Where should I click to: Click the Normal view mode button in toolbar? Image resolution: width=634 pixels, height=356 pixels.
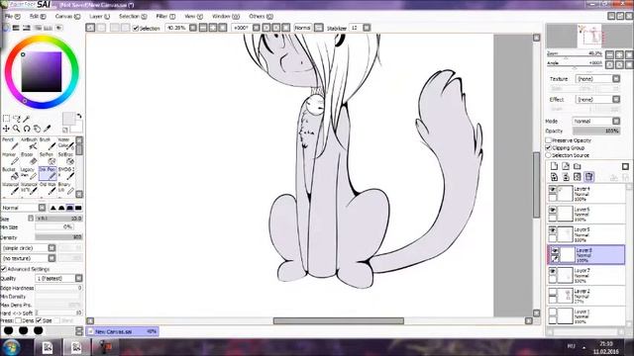tap(302, 28)
